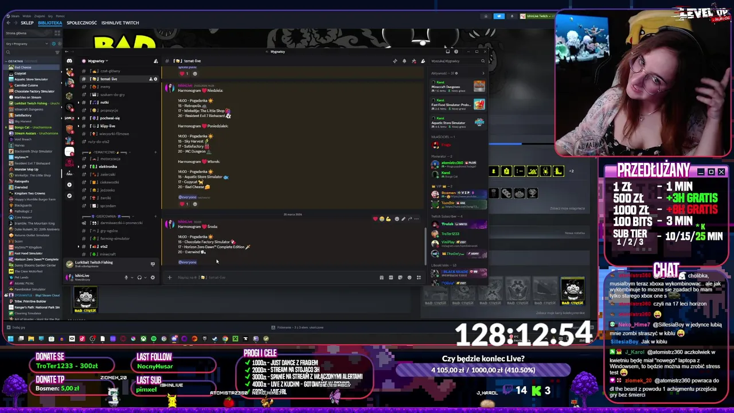Open ISHINLIVE TWITCH tab in Steam

click(x=120, y=23)
